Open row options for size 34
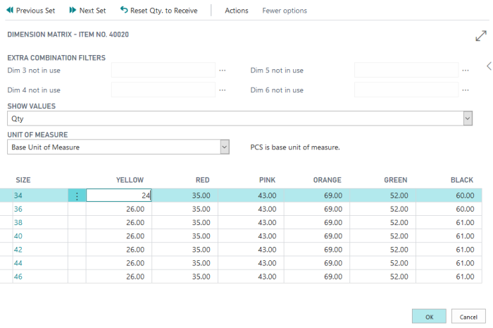Screen dimensions: 493x328 (77, 195)
